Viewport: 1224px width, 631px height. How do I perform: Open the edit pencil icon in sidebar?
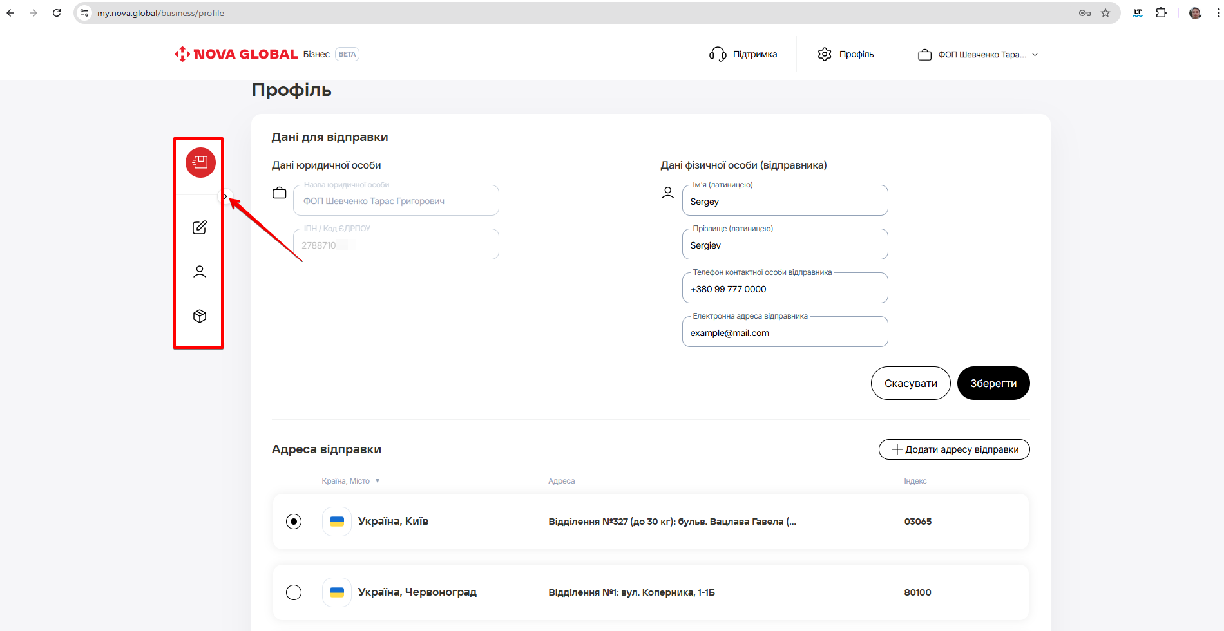click(x=200, y=227)
